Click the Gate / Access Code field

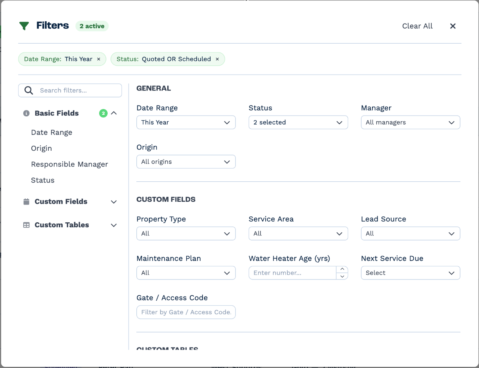click(186, 312)
